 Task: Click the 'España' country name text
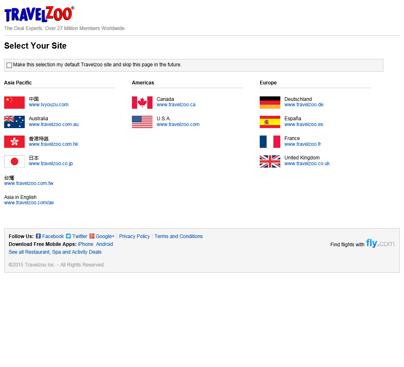click(x=293, y=118)
